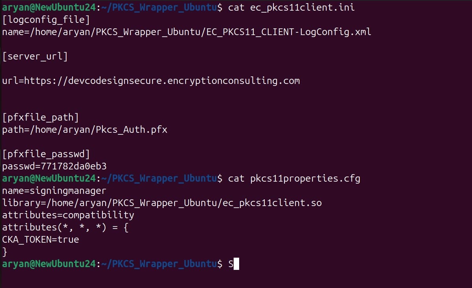Click the directory path in the second prompt
The height and width of the screenshot is (288, 472).
pos(159,178)
